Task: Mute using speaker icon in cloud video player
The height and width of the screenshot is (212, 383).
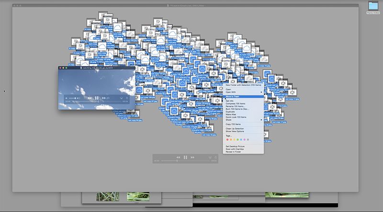Action: (x=66, y=97)
